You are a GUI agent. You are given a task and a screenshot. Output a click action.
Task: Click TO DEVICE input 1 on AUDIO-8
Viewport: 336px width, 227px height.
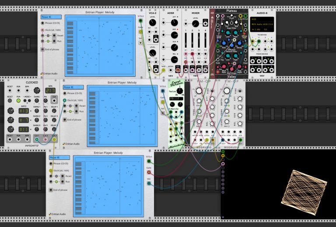(x=253, y=41)
